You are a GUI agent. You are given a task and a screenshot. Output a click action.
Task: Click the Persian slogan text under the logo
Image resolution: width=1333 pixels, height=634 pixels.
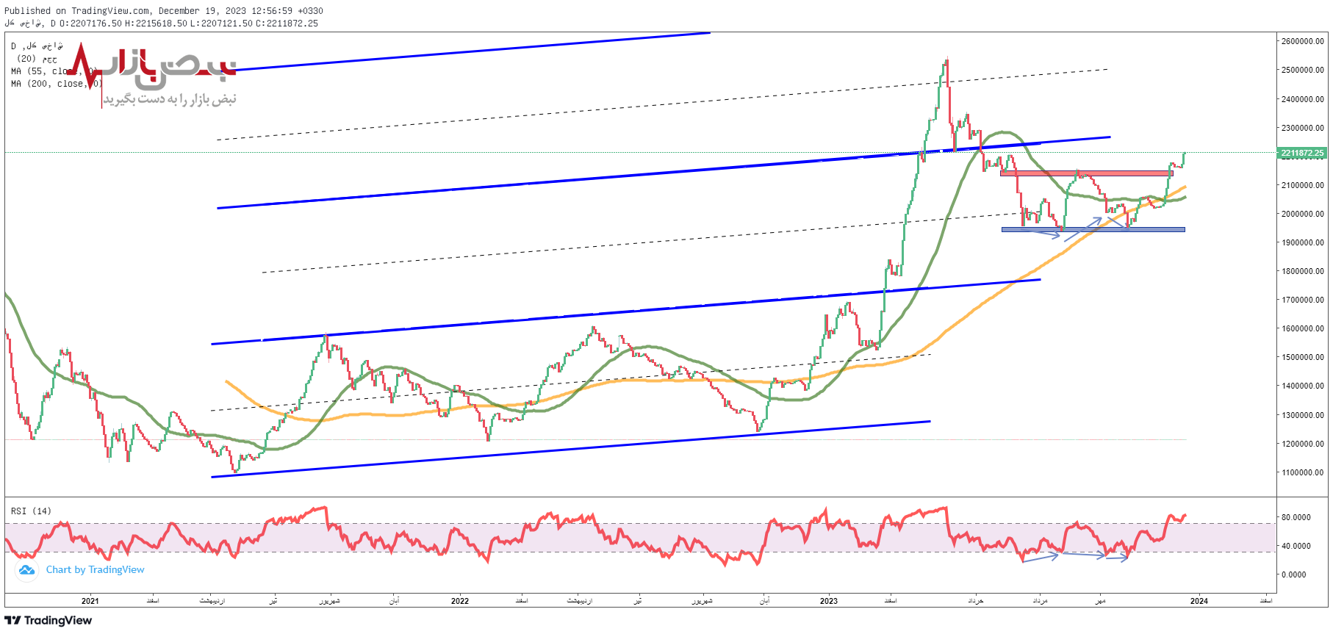point(170,99)
